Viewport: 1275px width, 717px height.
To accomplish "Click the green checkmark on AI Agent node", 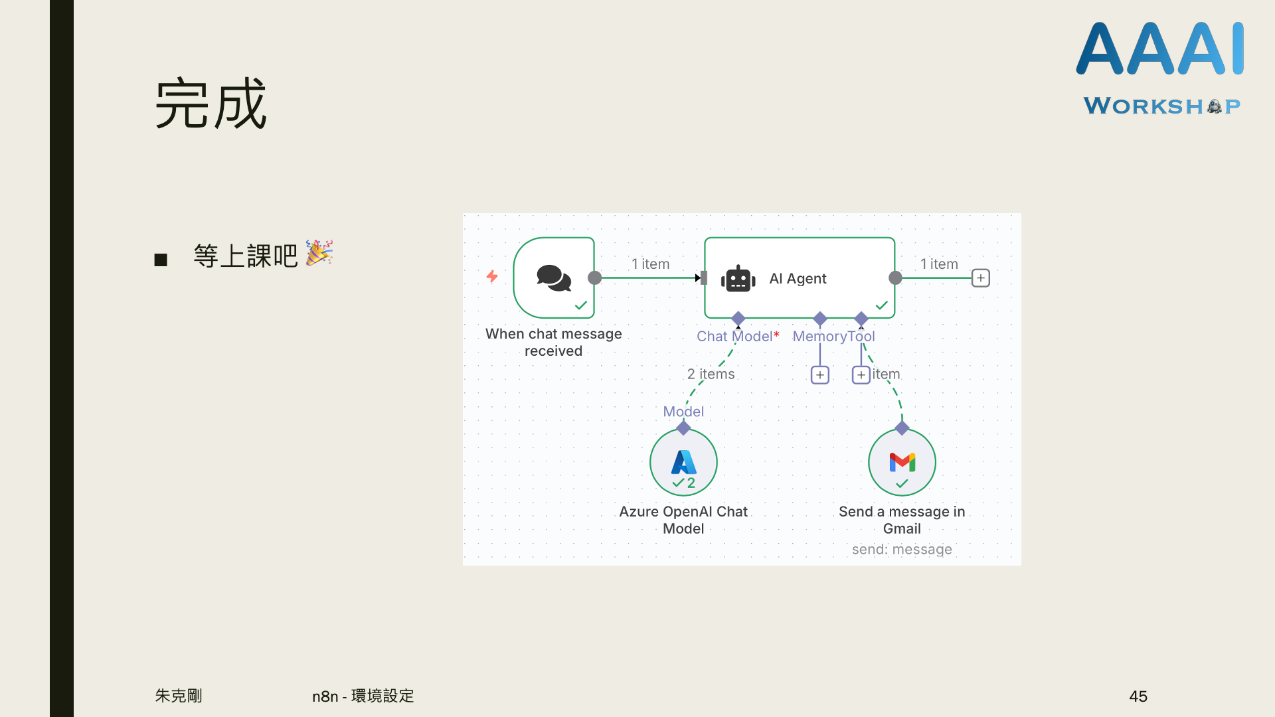I will tap(882, 305).
